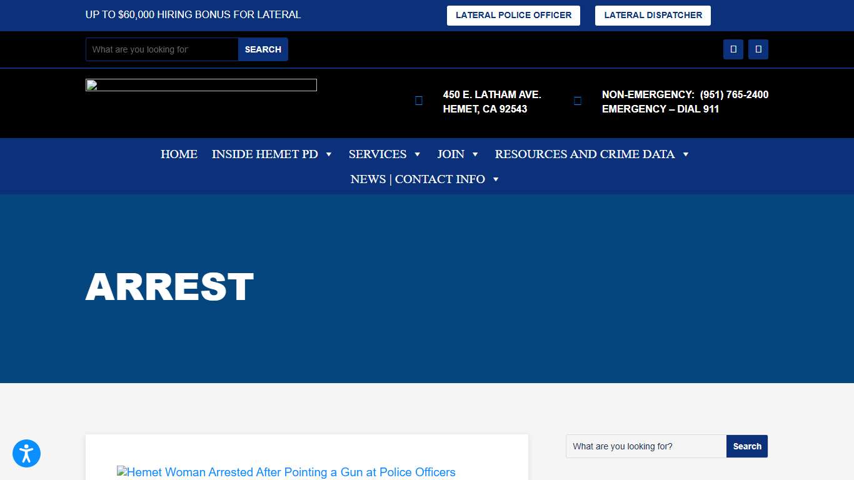Open the first social media icon button
The height and width of the screenshot is (480, 854).
click(733, 49)
